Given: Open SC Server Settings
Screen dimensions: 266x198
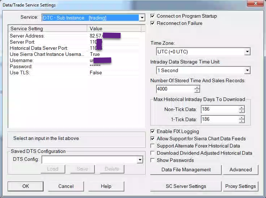Looking at the screenshot, I should (186, 186).
